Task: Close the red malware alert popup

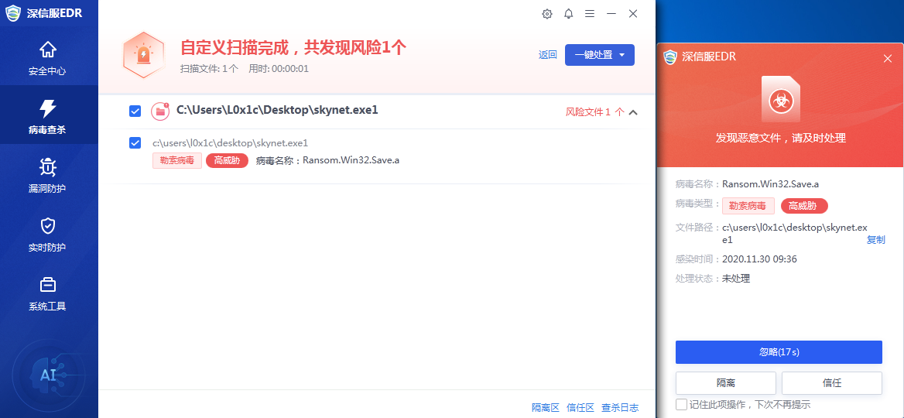Action: click(x=888, y=58)
